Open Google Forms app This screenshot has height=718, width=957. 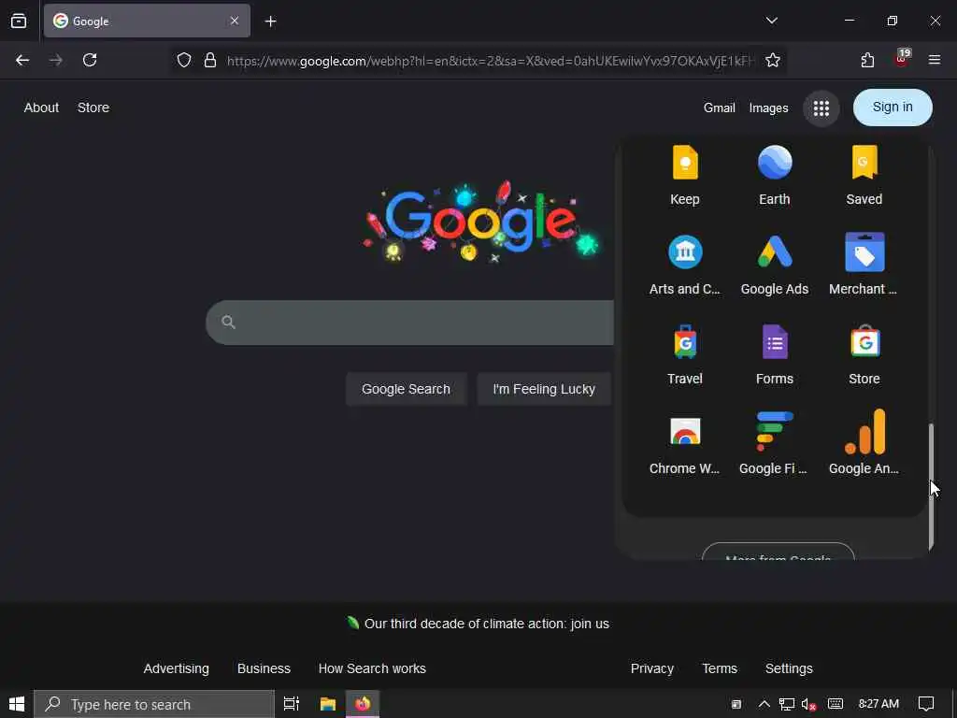(775, 354)
